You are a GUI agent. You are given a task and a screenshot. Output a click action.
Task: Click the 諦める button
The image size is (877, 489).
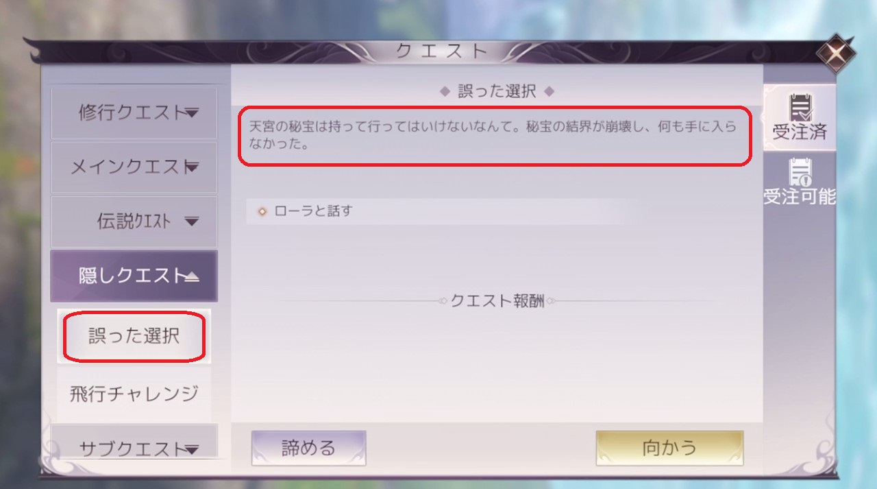coord(308,448)
